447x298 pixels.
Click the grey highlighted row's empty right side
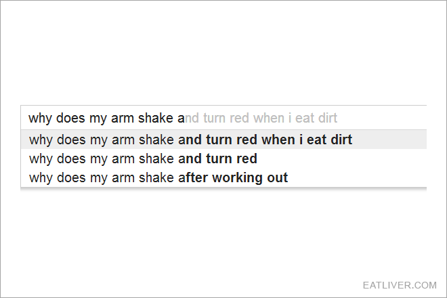pos(389,140)
